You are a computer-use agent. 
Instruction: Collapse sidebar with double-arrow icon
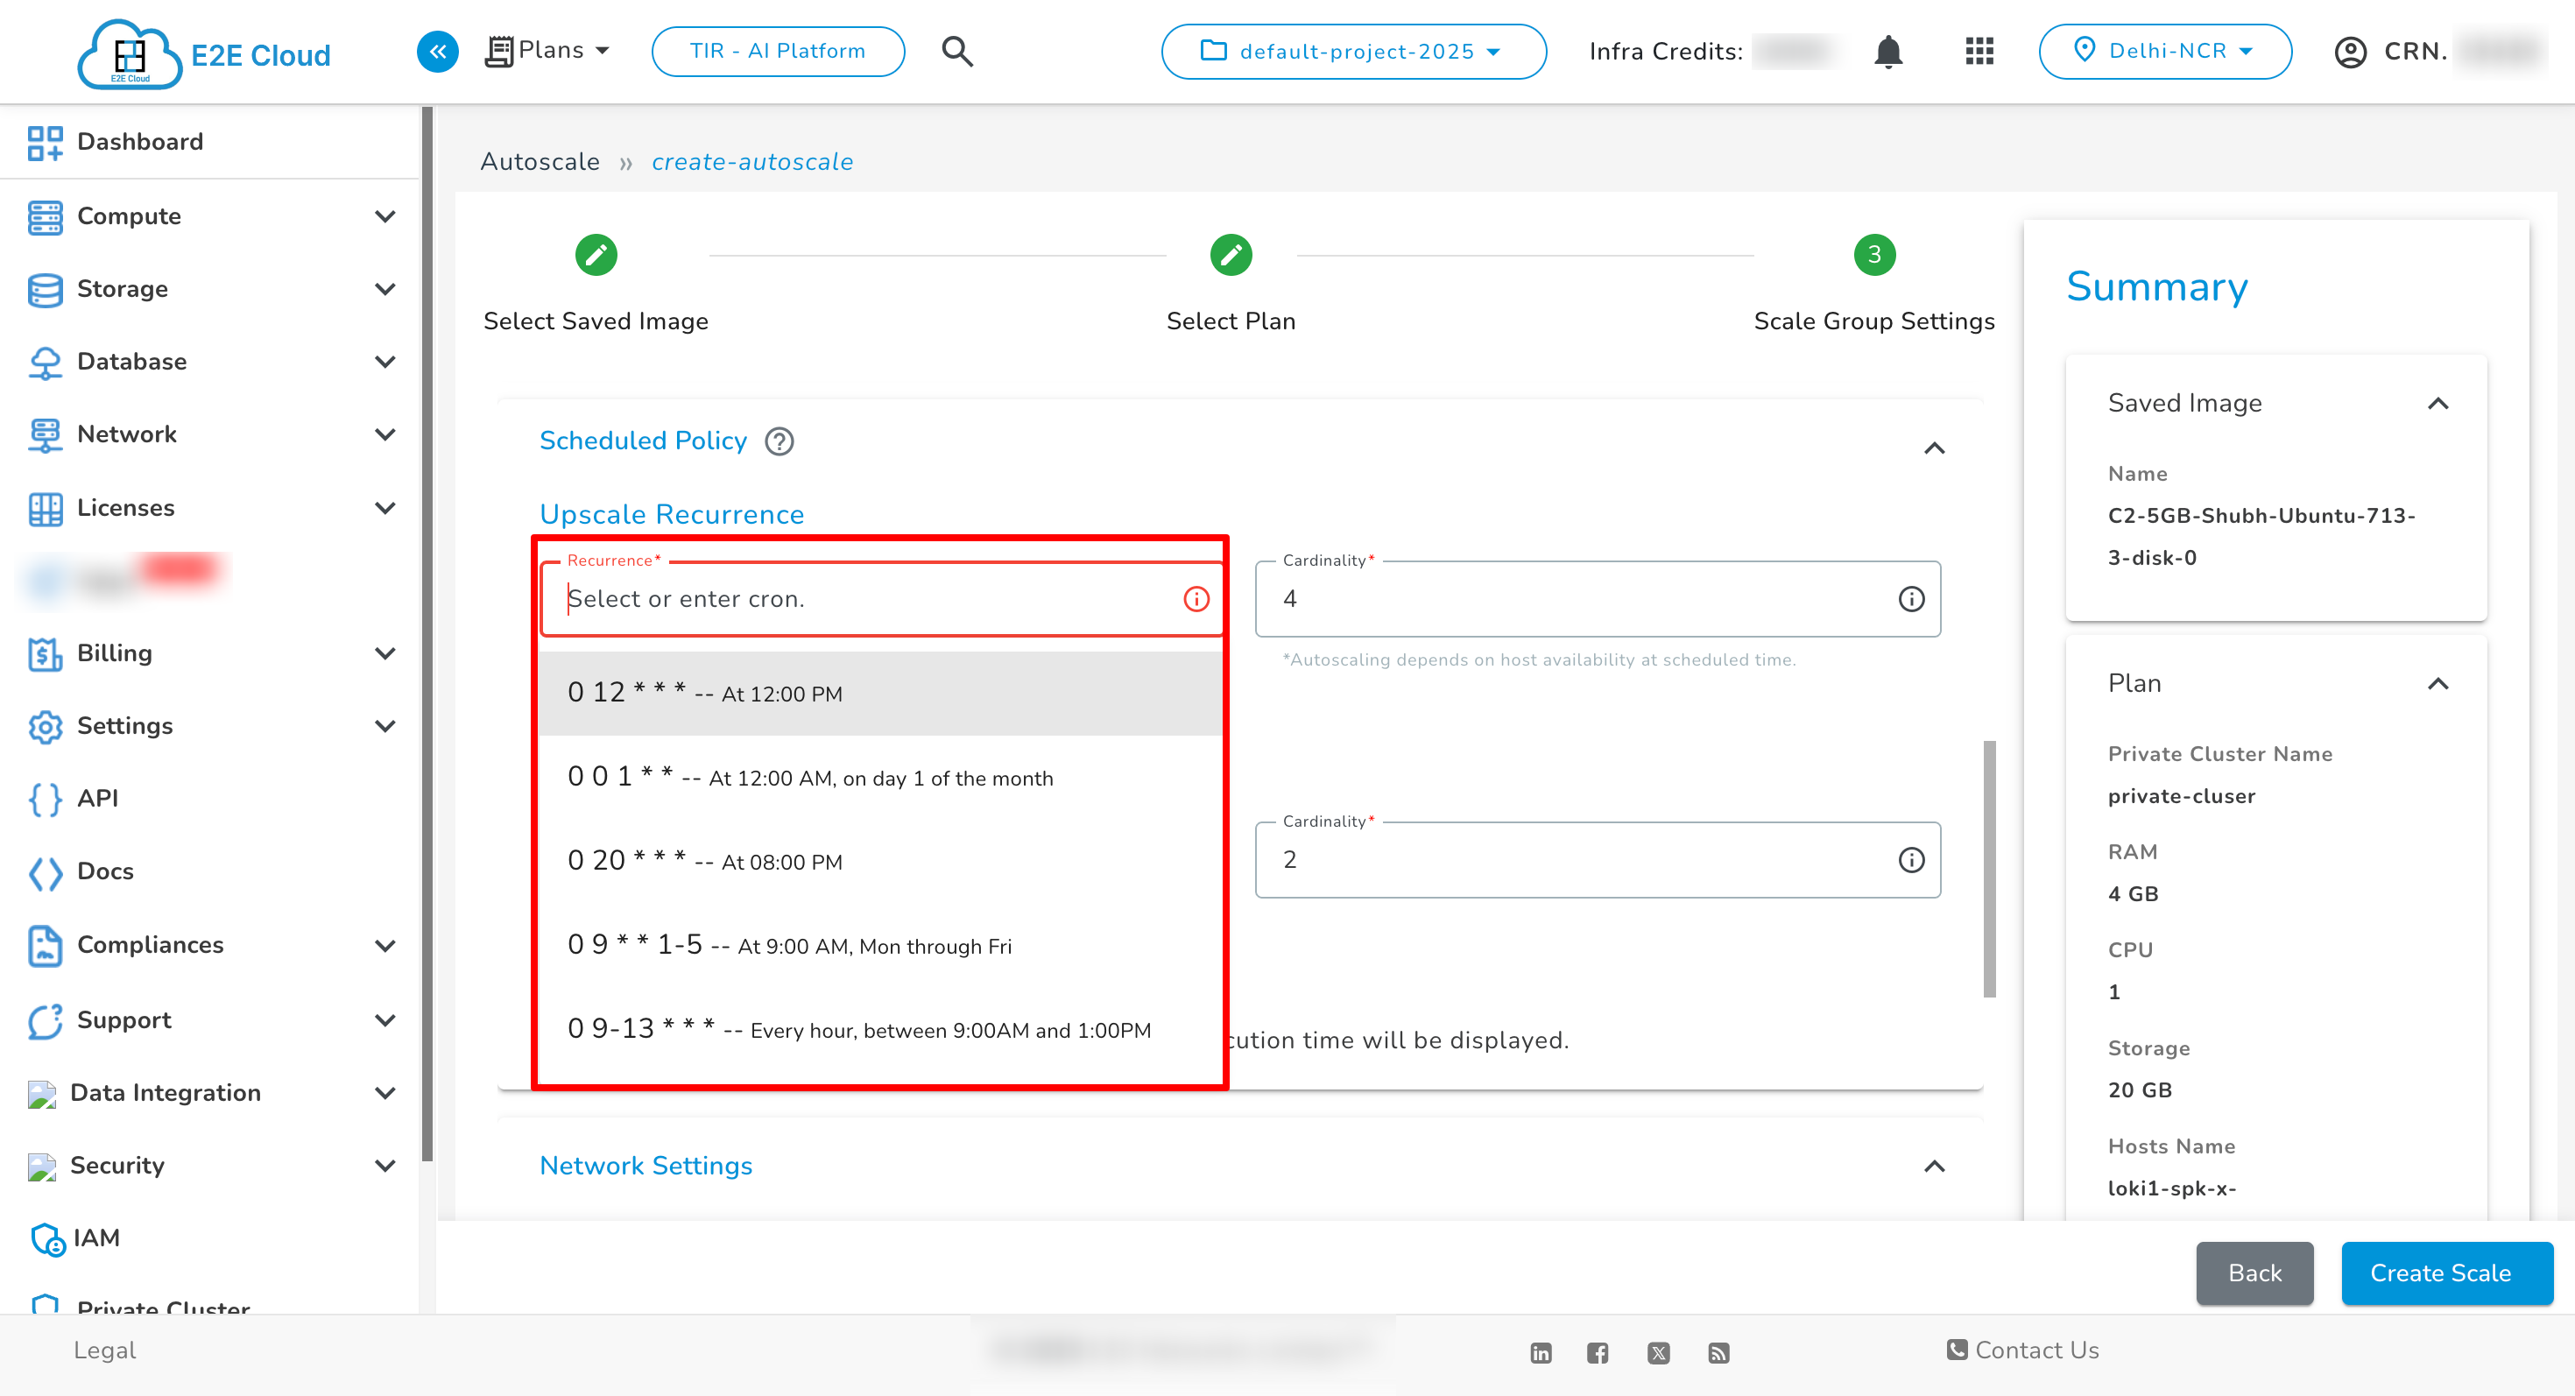(437, 51)
